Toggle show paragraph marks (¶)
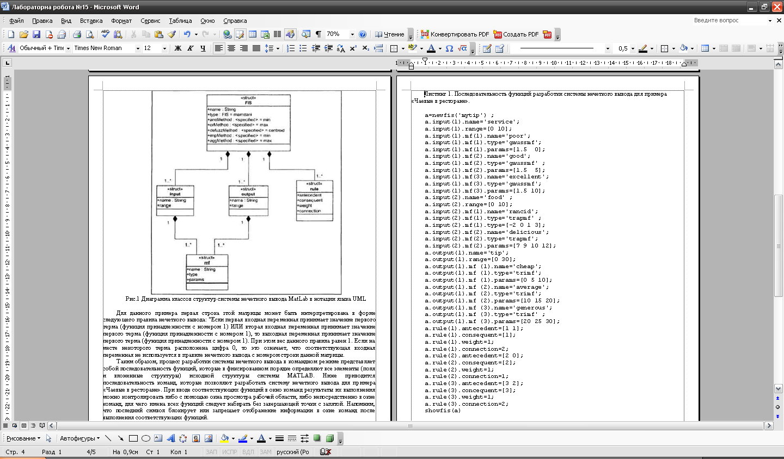This screenshot has width=784, height=459. point(318,34)
